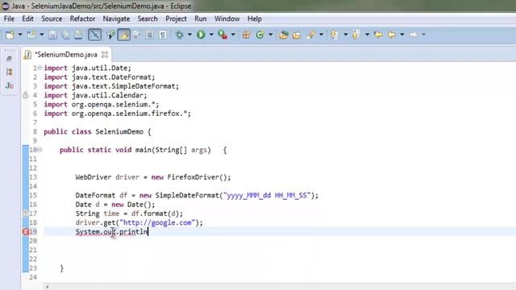Click the Save icon in toolbar
This screenshot has height=290, width=516.
point(52,35)
